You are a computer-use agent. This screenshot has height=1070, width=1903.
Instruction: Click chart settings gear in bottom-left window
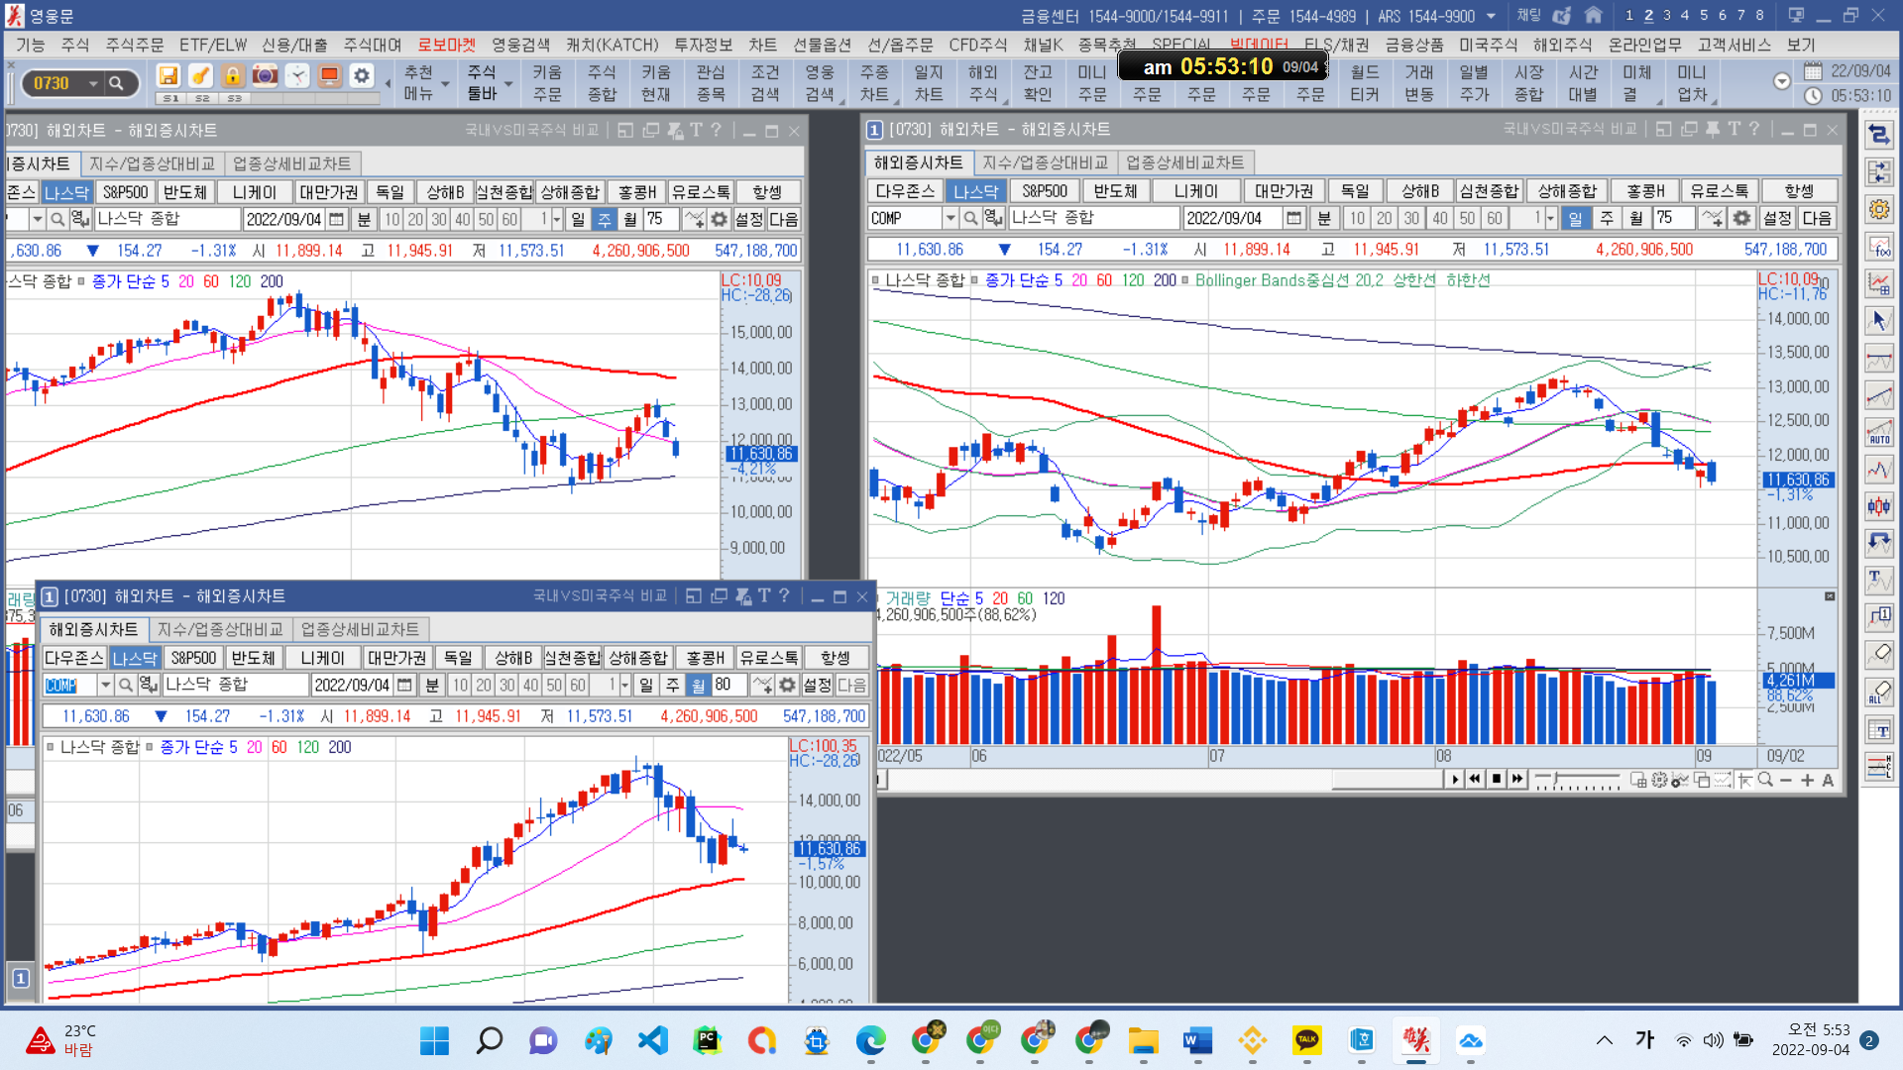787,685
